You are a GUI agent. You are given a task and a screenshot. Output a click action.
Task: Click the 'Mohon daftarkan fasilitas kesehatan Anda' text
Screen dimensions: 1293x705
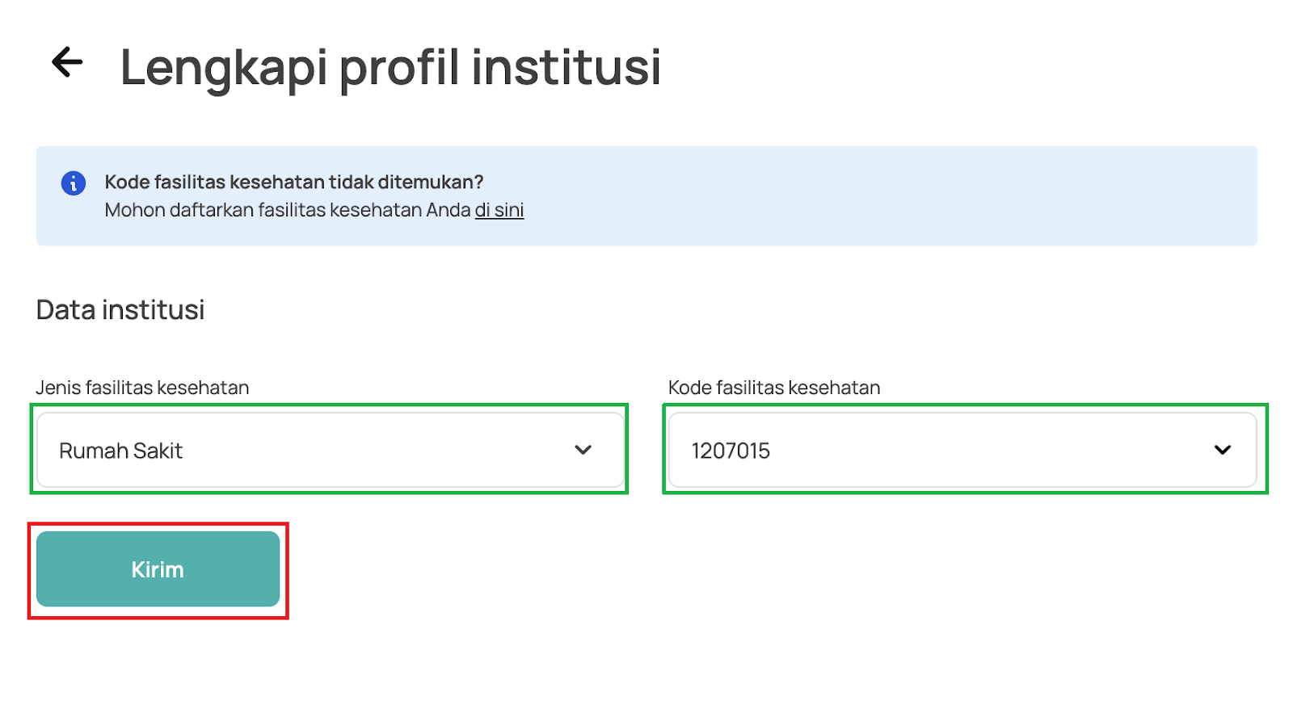[x=288, y=210]
